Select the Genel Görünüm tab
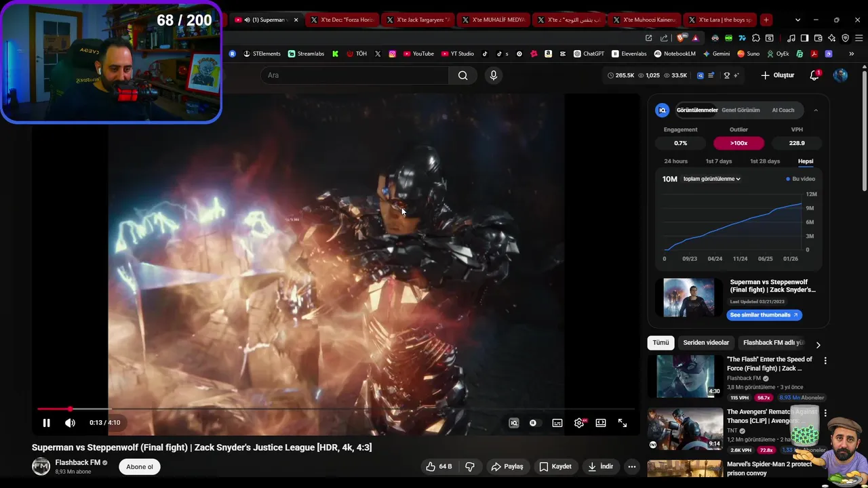Screen dimensions: 868x488 (x=741, y=110)
